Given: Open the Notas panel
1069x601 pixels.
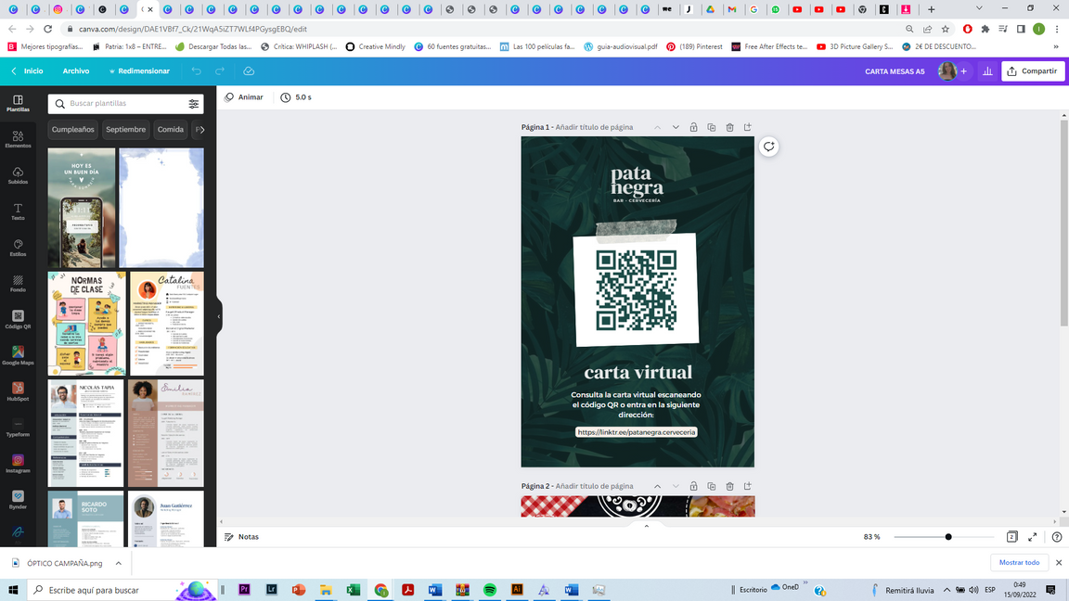Looking at the screenshot, I should (x=242, y=537).
